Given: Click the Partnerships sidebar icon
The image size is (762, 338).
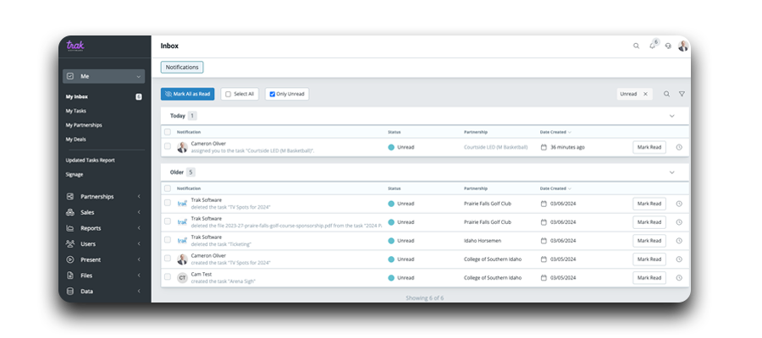Looking at the screenshot, I should pos(70,196).
